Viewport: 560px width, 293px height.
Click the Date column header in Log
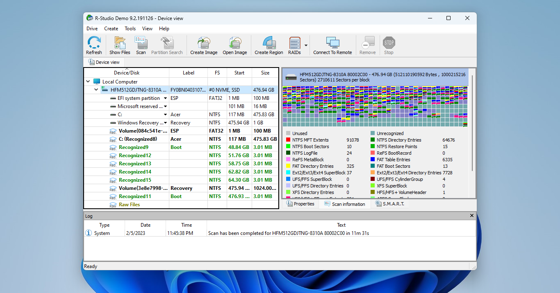(x=146, y=225)
